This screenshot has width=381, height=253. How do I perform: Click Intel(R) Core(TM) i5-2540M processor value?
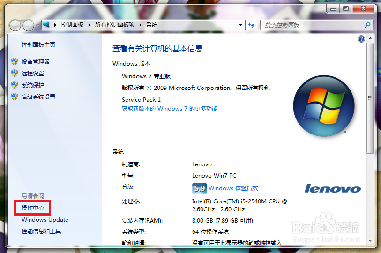[239, 205]
